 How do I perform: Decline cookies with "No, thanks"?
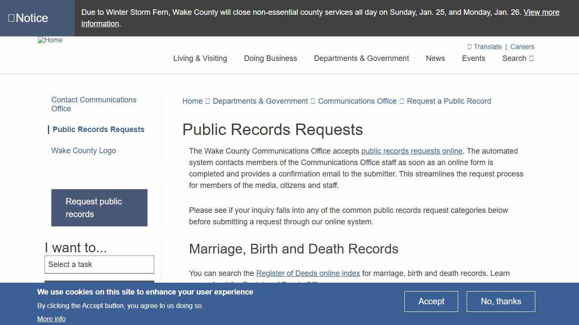click(501, 301)
